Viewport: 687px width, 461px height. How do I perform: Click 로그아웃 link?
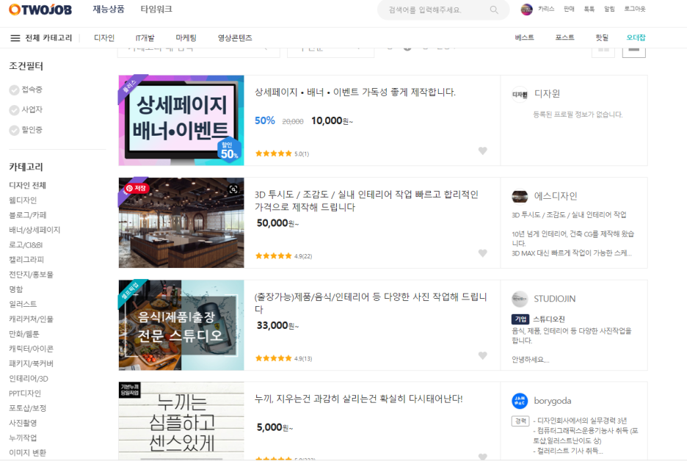coord(635,9)
